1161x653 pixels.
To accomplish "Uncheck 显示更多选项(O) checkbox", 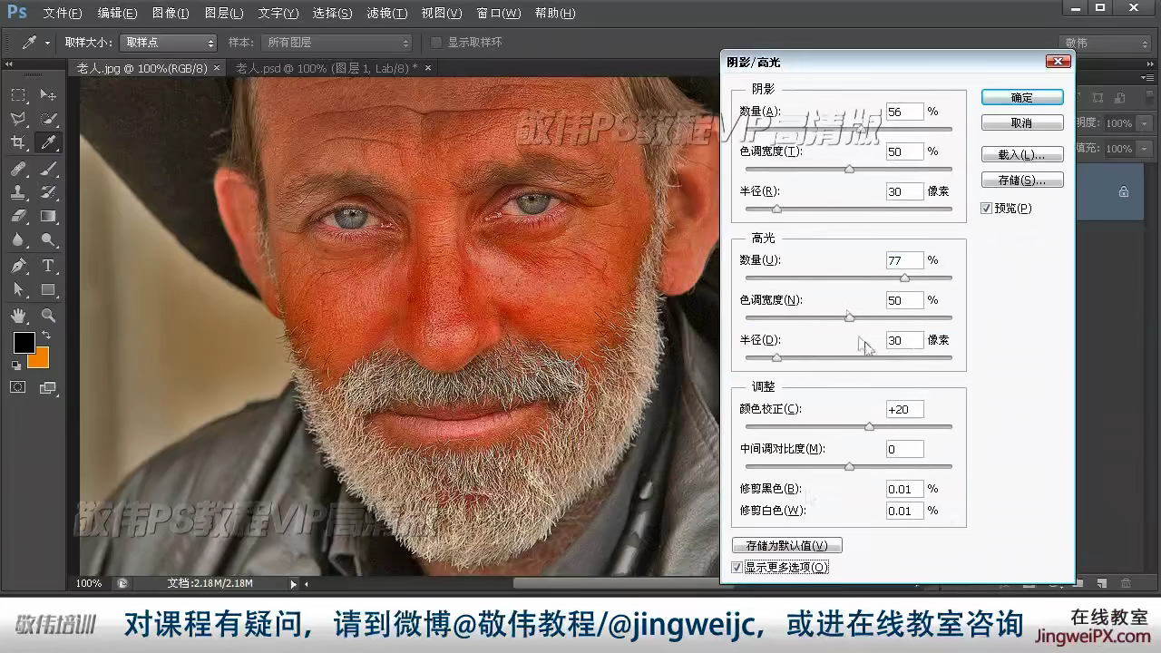I will click(737, 568).
